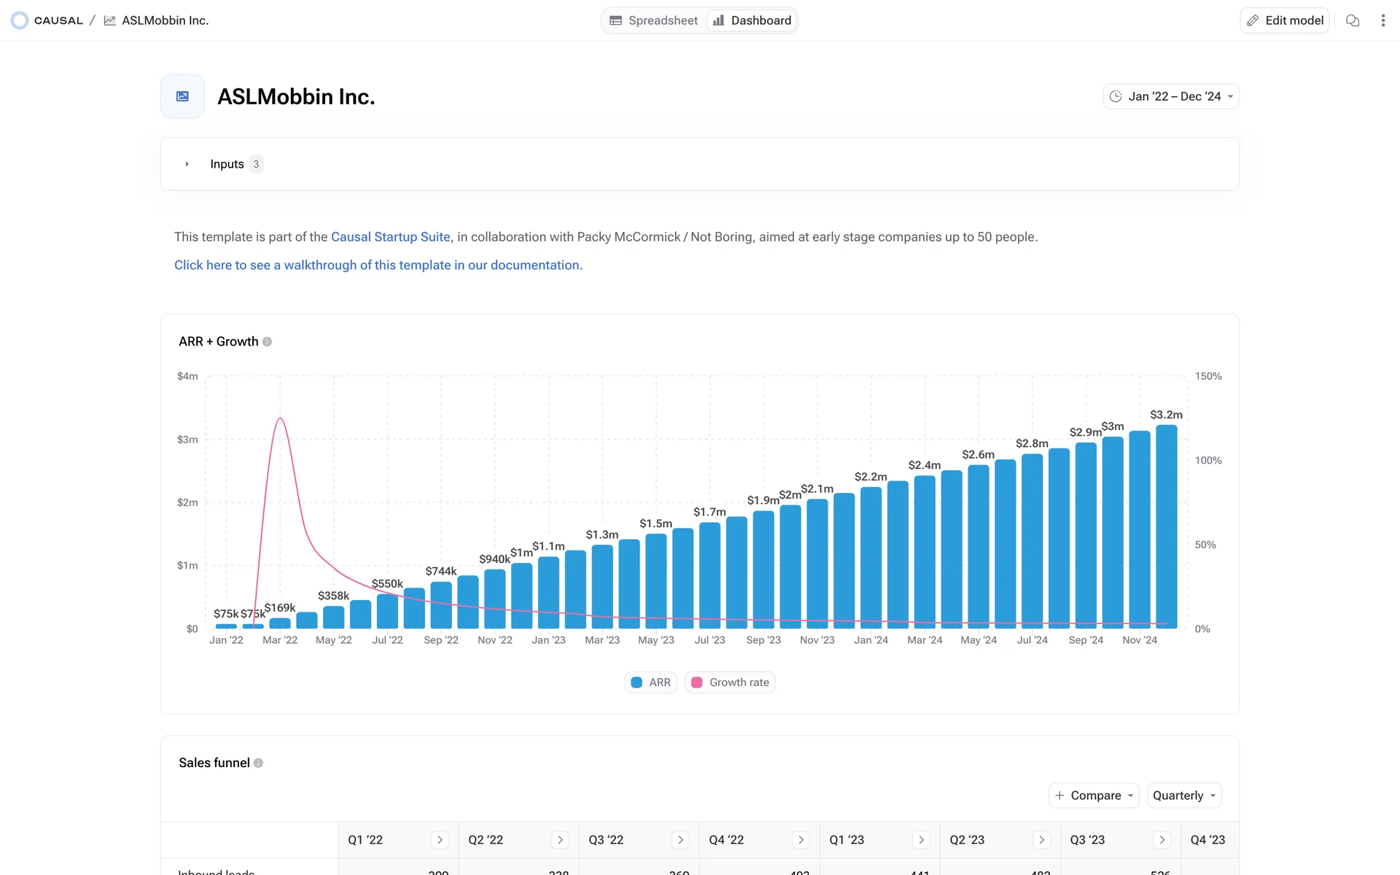Click the Sales funnel info icon
Screen dimensions: 1400x875
click(258, 763)
